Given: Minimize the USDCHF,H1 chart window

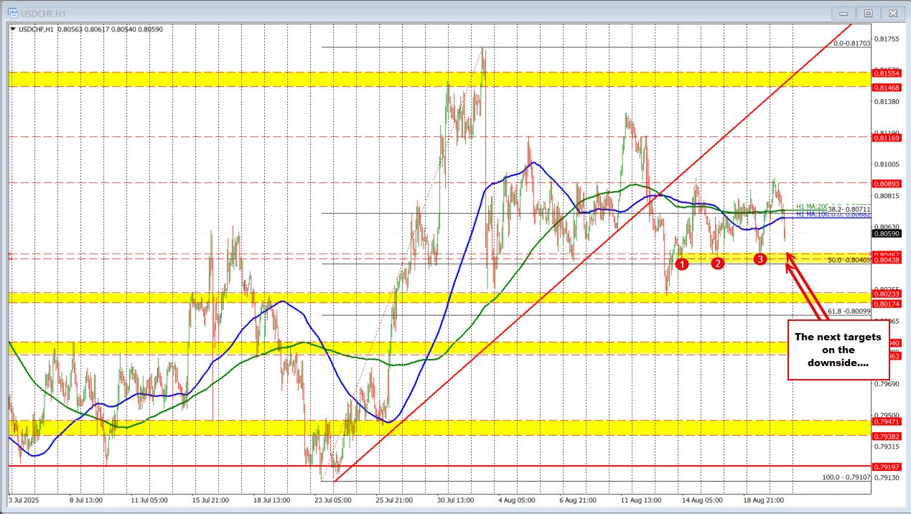Looking at the screenshot, I should 843,13.
